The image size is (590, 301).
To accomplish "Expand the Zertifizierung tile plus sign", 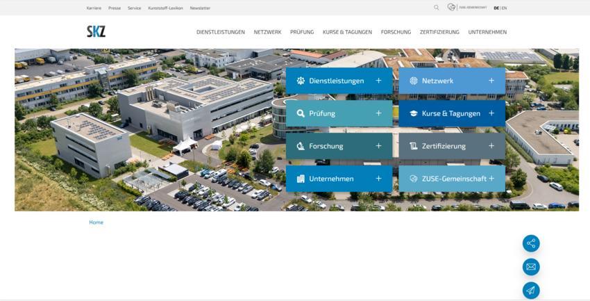I will 491,146.
